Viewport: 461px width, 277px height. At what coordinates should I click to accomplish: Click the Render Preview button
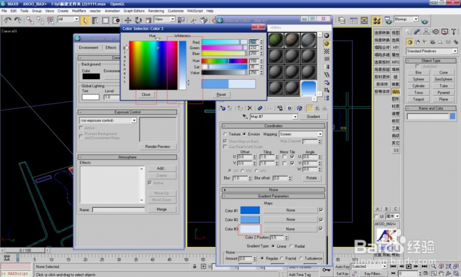pos(158,147)
